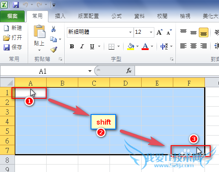Click the Increase Font Size icon

pos(160,32)
